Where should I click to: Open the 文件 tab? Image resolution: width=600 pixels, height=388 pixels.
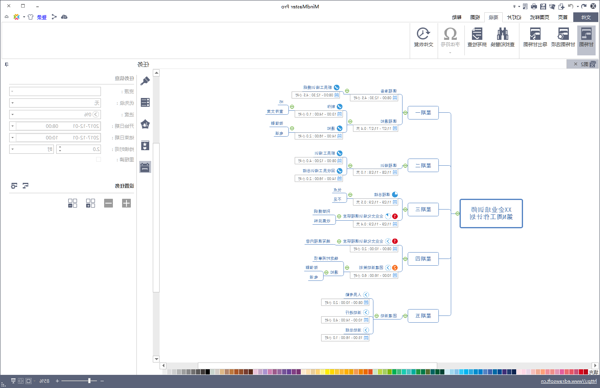[x=586, y=17]
